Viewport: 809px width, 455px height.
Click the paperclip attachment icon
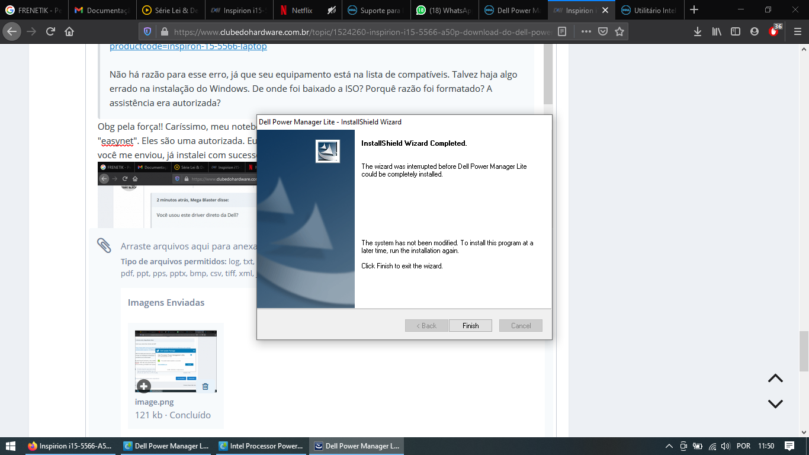[x=104, y=245]
